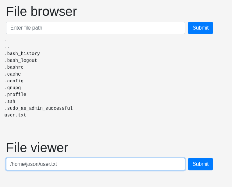Screen dimensions: 232x187
Task: Select the .gnupg directory entry
Action: pos(13,88)
